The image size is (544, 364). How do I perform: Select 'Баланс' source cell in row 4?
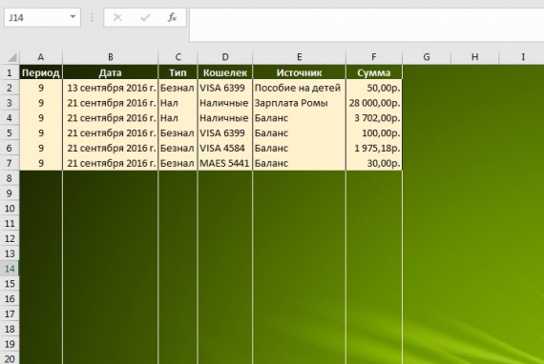[x=299, y=118]
